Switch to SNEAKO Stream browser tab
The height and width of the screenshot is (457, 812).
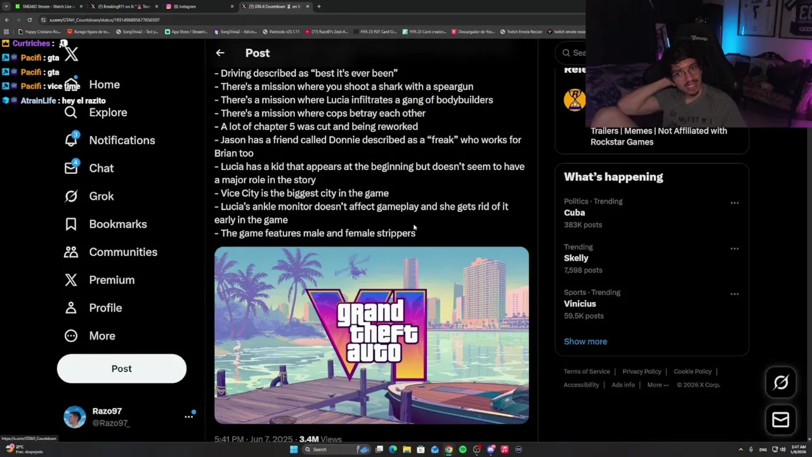48,6
